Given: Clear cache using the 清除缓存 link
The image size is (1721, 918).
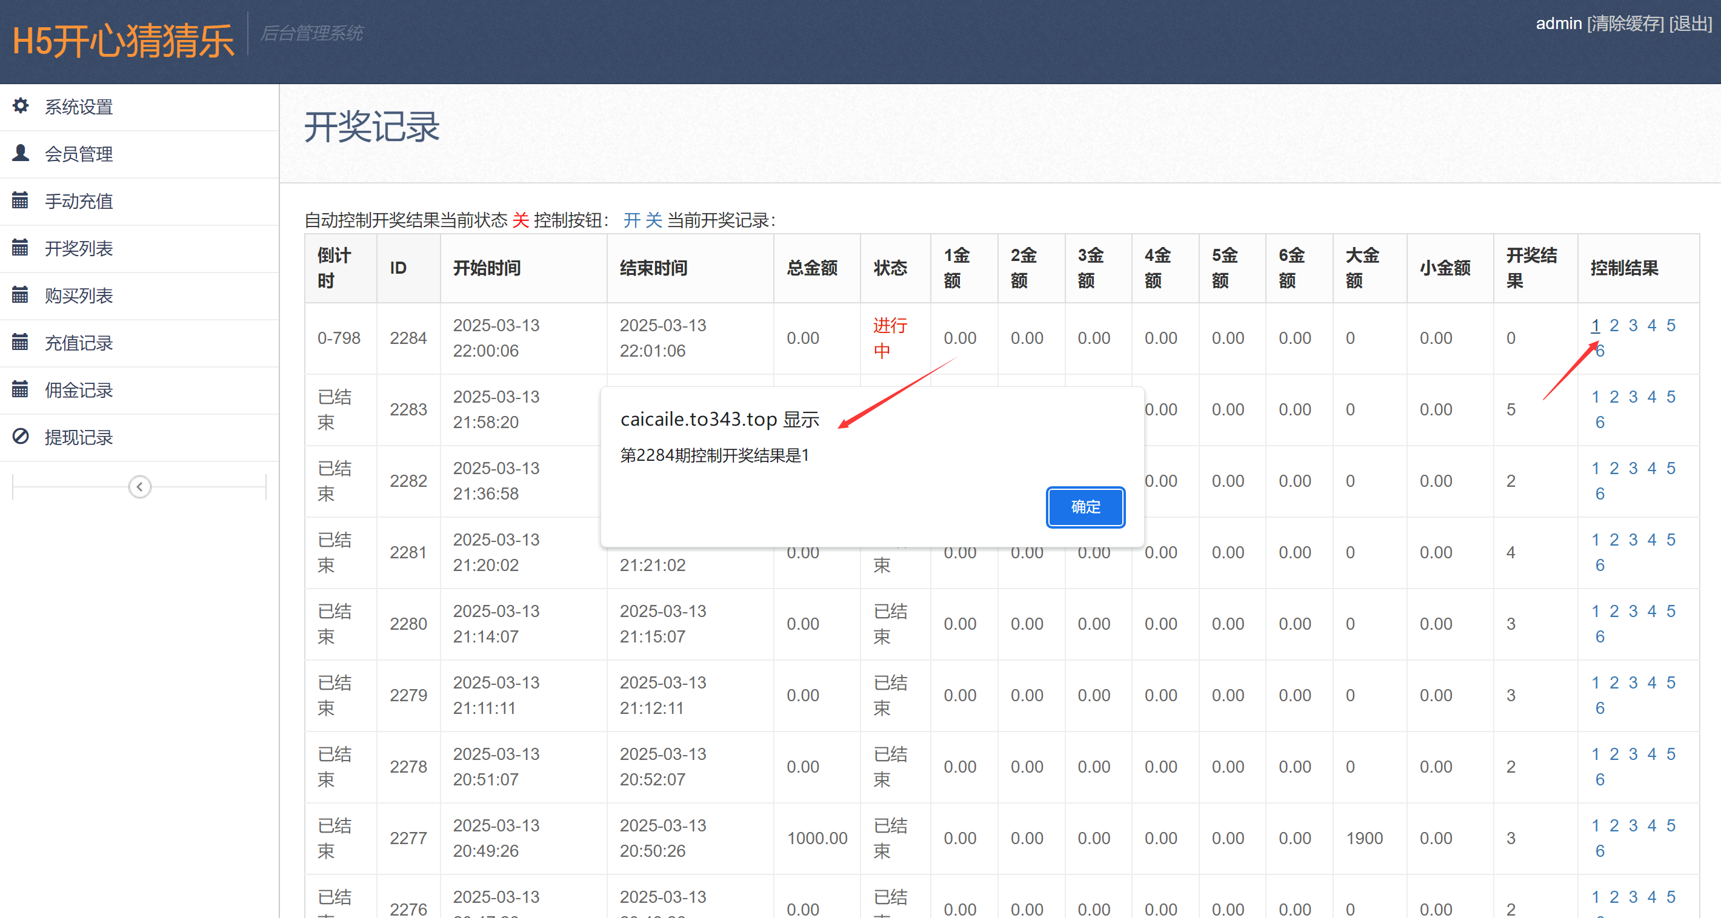Looking at the screenshot, I should pos(1626,24).
